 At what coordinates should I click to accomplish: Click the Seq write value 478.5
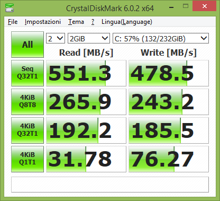(169, 73)
